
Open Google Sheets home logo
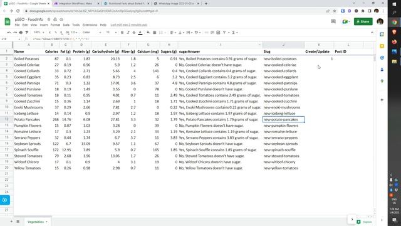[x=8, y=21]
